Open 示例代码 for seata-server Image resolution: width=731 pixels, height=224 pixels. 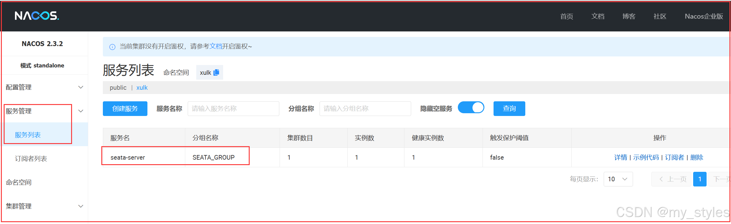click(646, 157)
